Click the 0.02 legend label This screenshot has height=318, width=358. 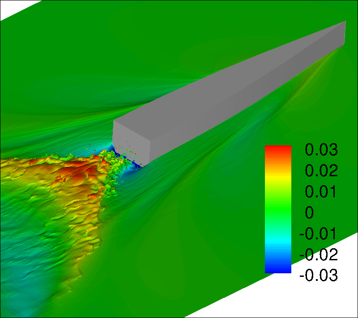pyautogui.click(x=321, y=170)
